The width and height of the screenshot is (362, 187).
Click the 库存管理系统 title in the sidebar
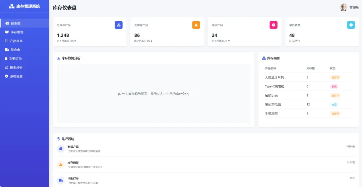(x=28, y=6)
